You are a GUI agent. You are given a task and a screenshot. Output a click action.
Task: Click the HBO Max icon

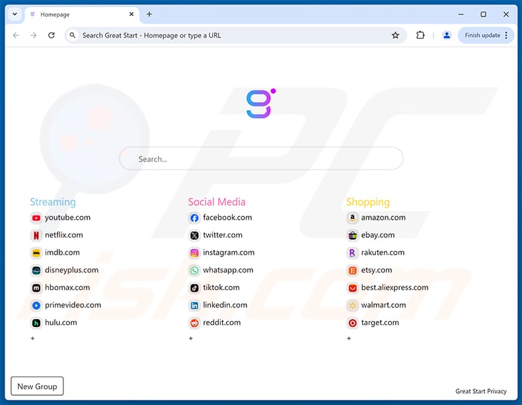pyautogui.click(x=36, y=288)
